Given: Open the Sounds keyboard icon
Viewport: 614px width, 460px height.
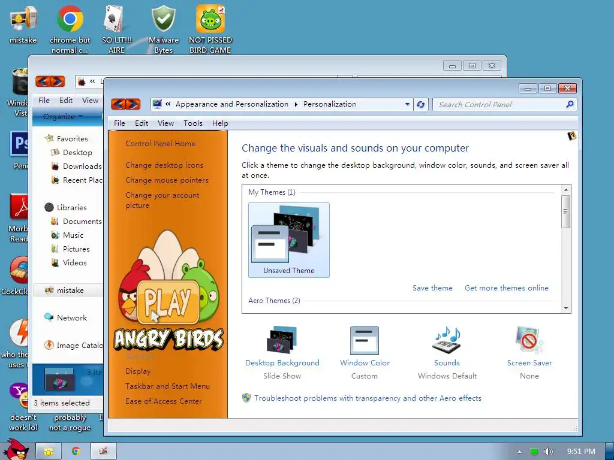Looking at the screenshot, I should [x=447, y=340].
